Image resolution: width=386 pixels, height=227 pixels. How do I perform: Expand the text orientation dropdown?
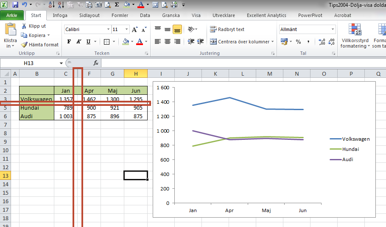pyautogui.click(x=196, y=29)
